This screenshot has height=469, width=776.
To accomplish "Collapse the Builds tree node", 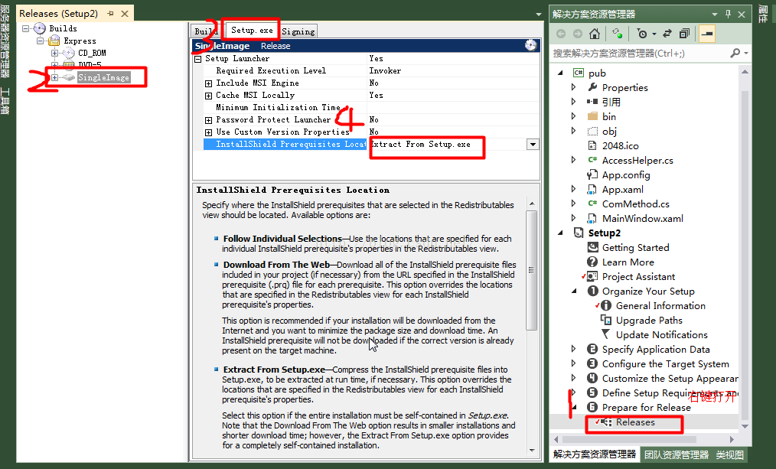I will coord(26,29).
